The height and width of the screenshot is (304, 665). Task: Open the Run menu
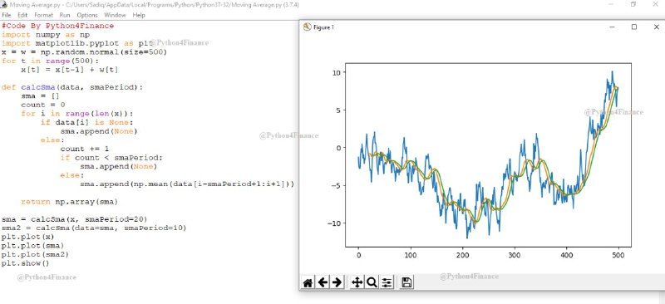(x=65, y=15)
